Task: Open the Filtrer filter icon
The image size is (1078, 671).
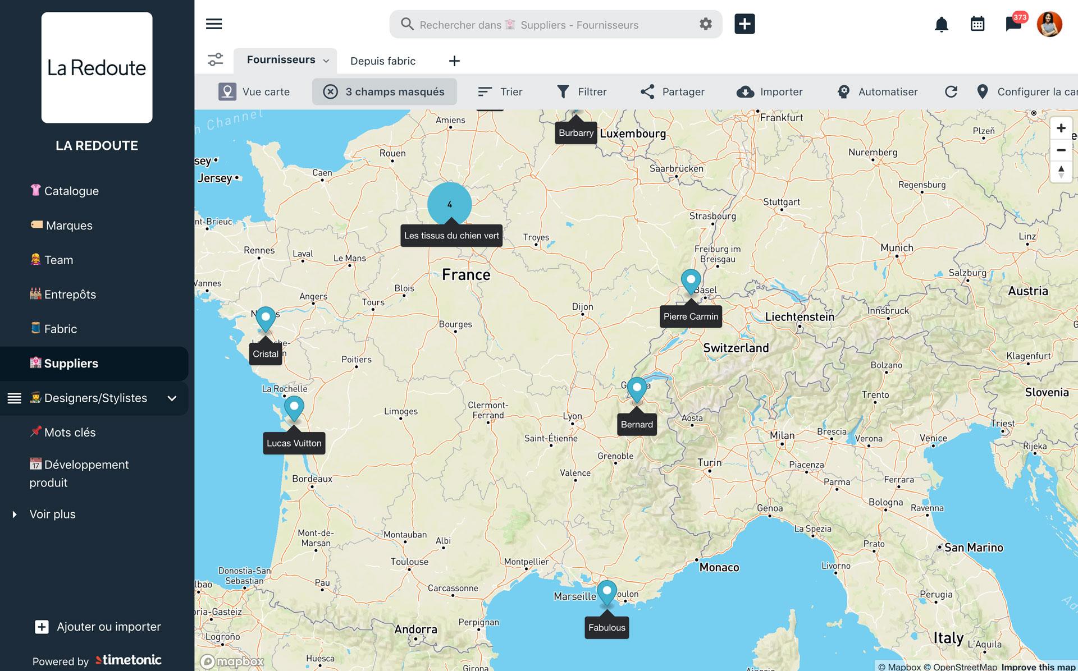Action: [563, 91]
